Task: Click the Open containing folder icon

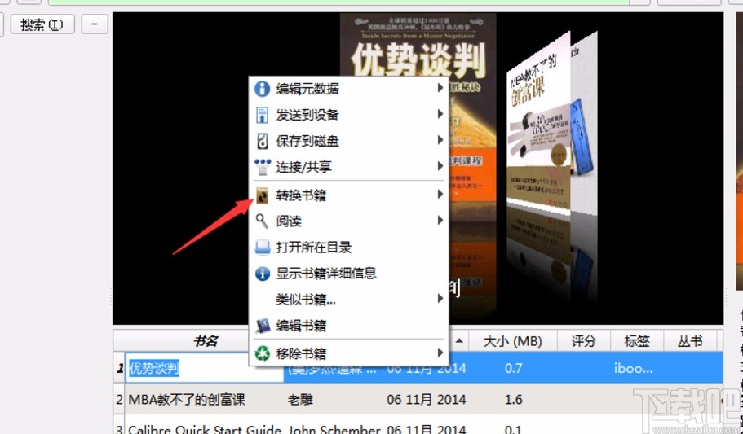Action: coord(262,247)
